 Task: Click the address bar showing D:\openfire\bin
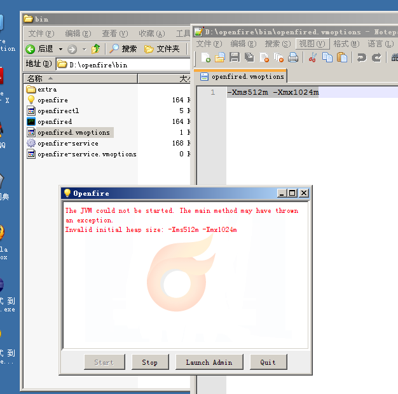[x=123, y=65]
